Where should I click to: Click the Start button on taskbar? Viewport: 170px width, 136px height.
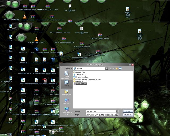click(x=4, y=134)
